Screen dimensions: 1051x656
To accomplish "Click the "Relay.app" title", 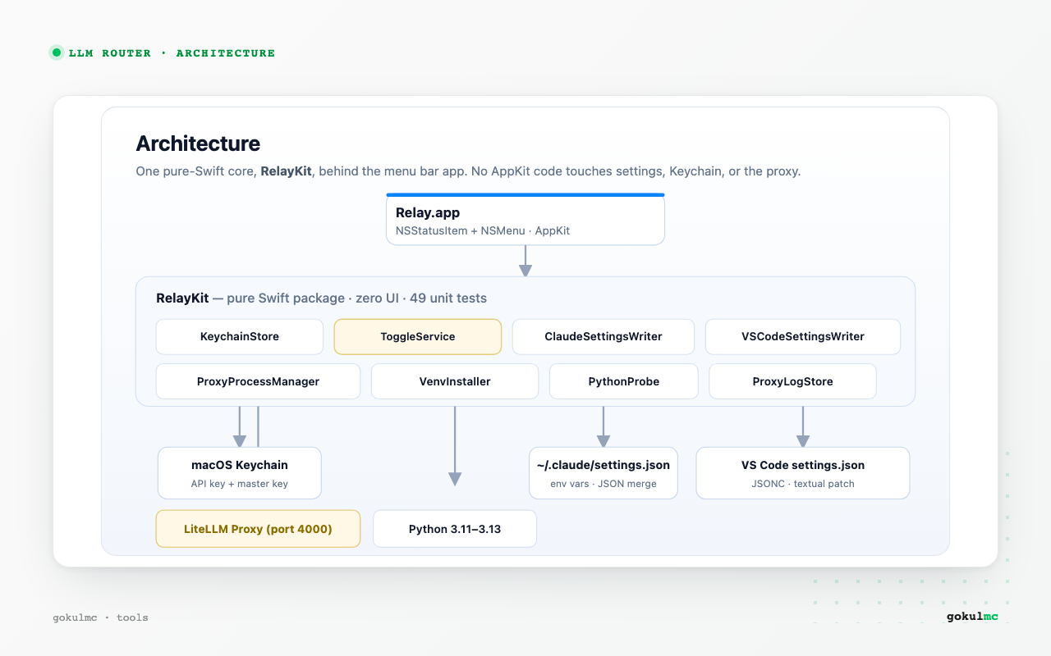I will (428, 212).
